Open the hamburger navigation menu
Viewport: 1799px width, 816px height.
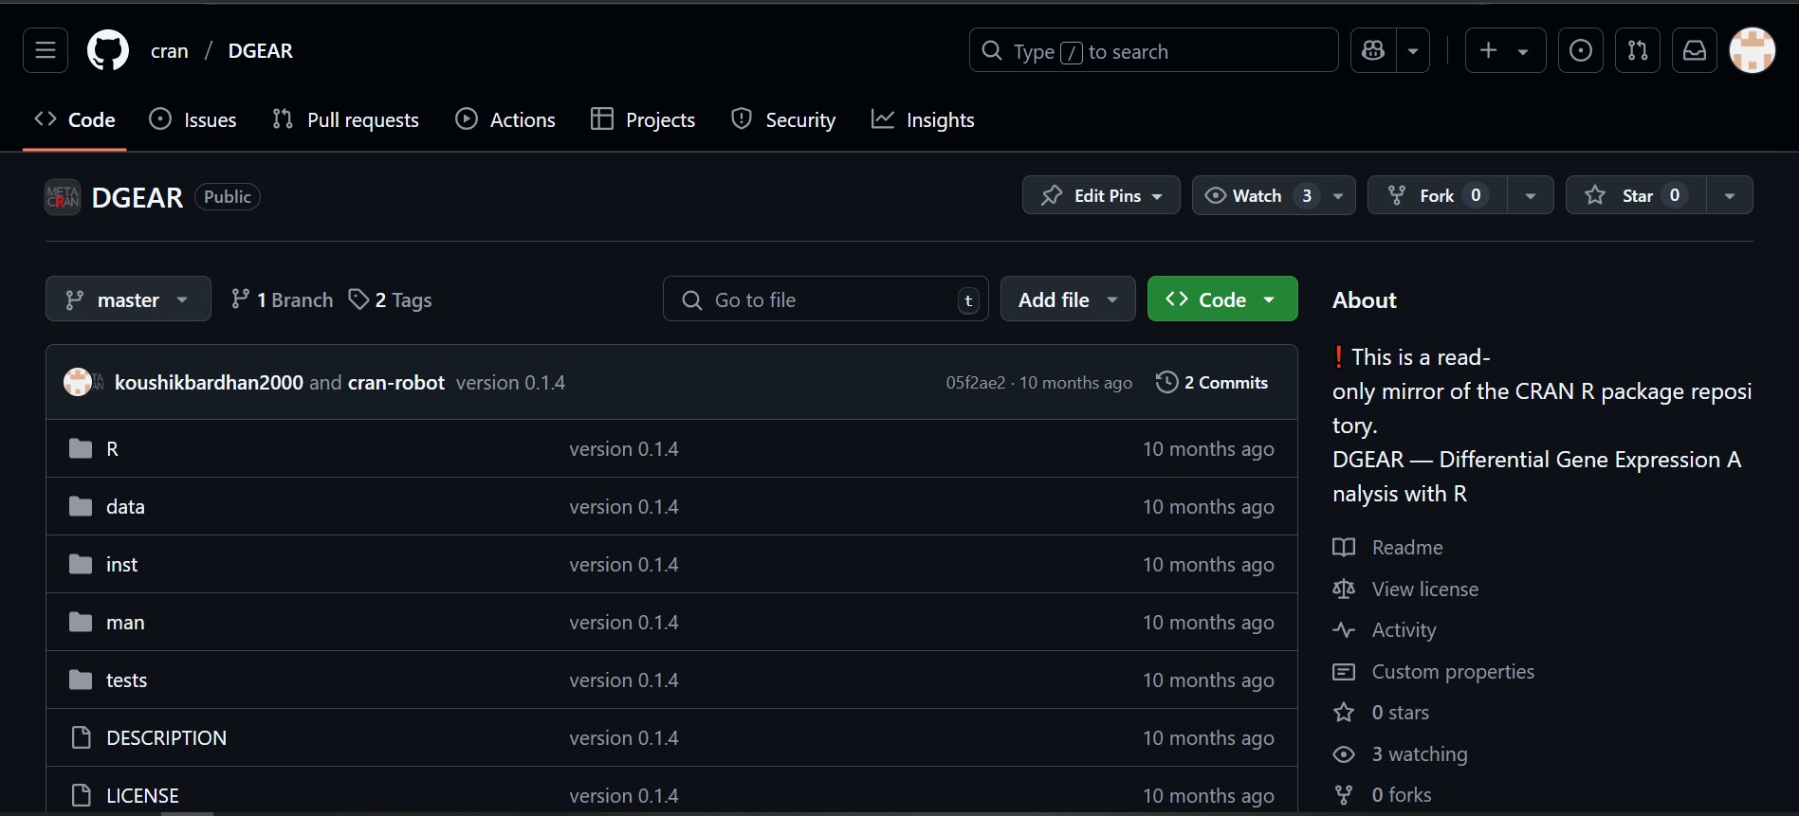[46, 50]
